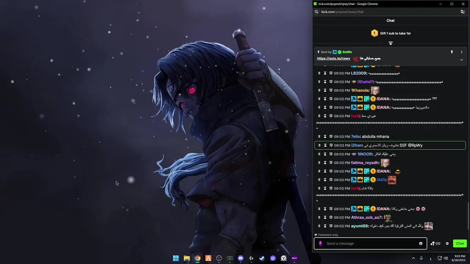Viewport: 470px width, 264px height.
Task: Click the purple microphone icon in chat input
Action: click(x=320, y=243)
